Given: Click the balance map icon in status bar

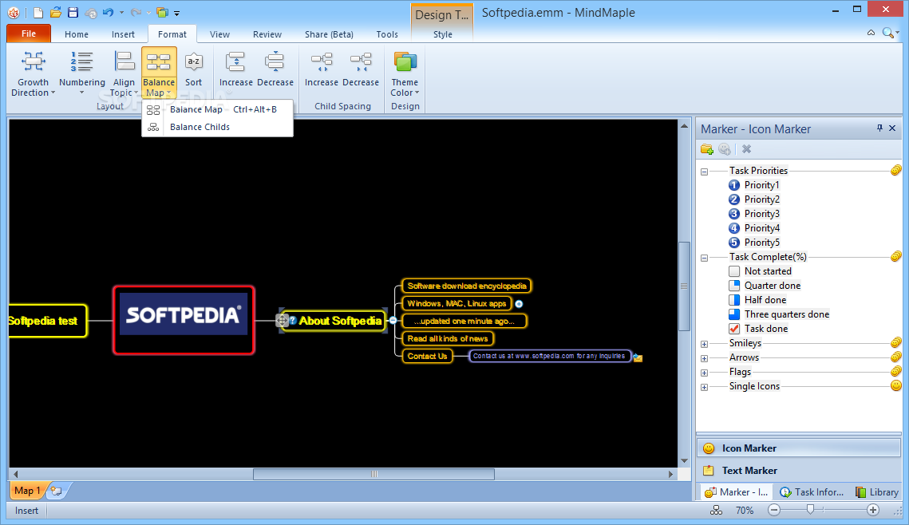Looking at the screenshot, I should pyautogui.click(x=717, y=510).
